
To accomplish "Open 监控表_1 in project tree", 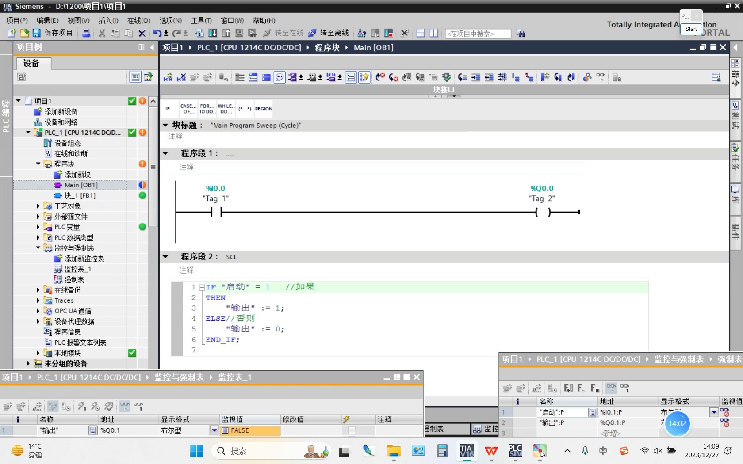I will tap(78, 269).
